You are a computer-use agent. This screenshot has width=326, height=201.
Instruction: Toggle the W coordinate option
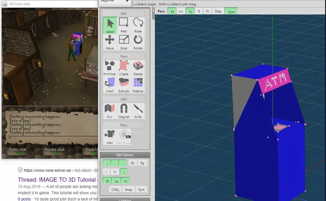115,172
